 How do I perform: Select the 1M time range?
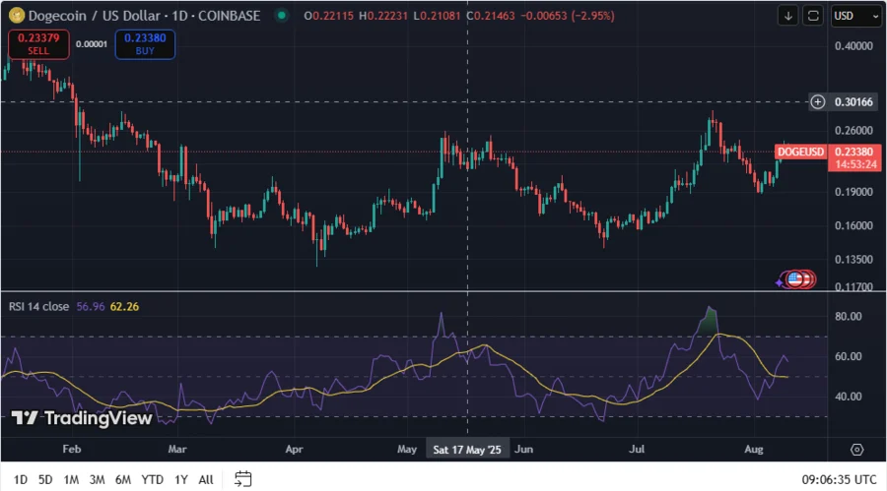(71, 480)
